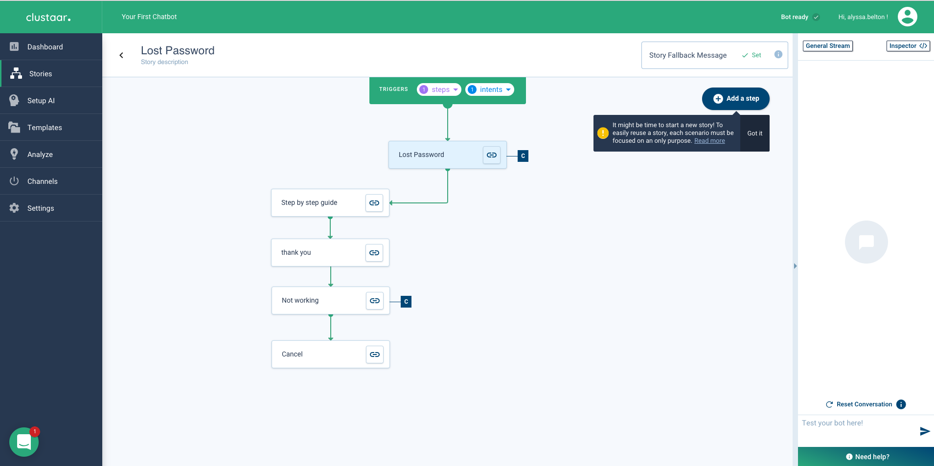Click the Bot ready checkmark icon
Screen dimensions: 934x466
816,17
